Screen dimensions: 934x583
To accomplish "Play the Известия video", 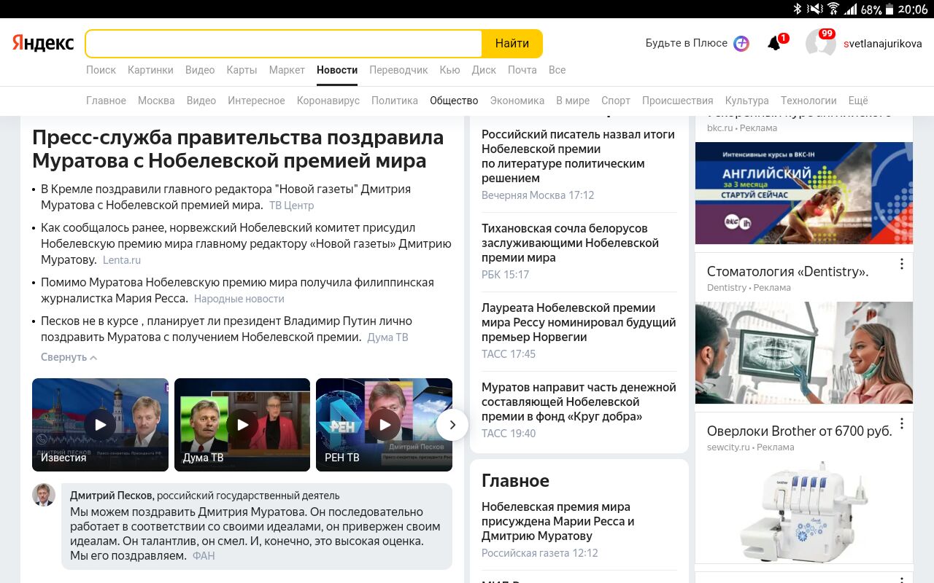I will [x=100, y=425].
